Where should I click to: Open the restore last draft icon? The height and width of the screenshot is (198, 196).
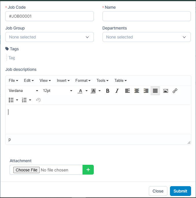pos(38,100)
